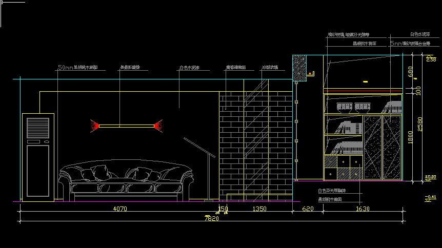The image size is (442, 248).
Task: Select the -0.41 elevation marker
Action: [431, 197]
